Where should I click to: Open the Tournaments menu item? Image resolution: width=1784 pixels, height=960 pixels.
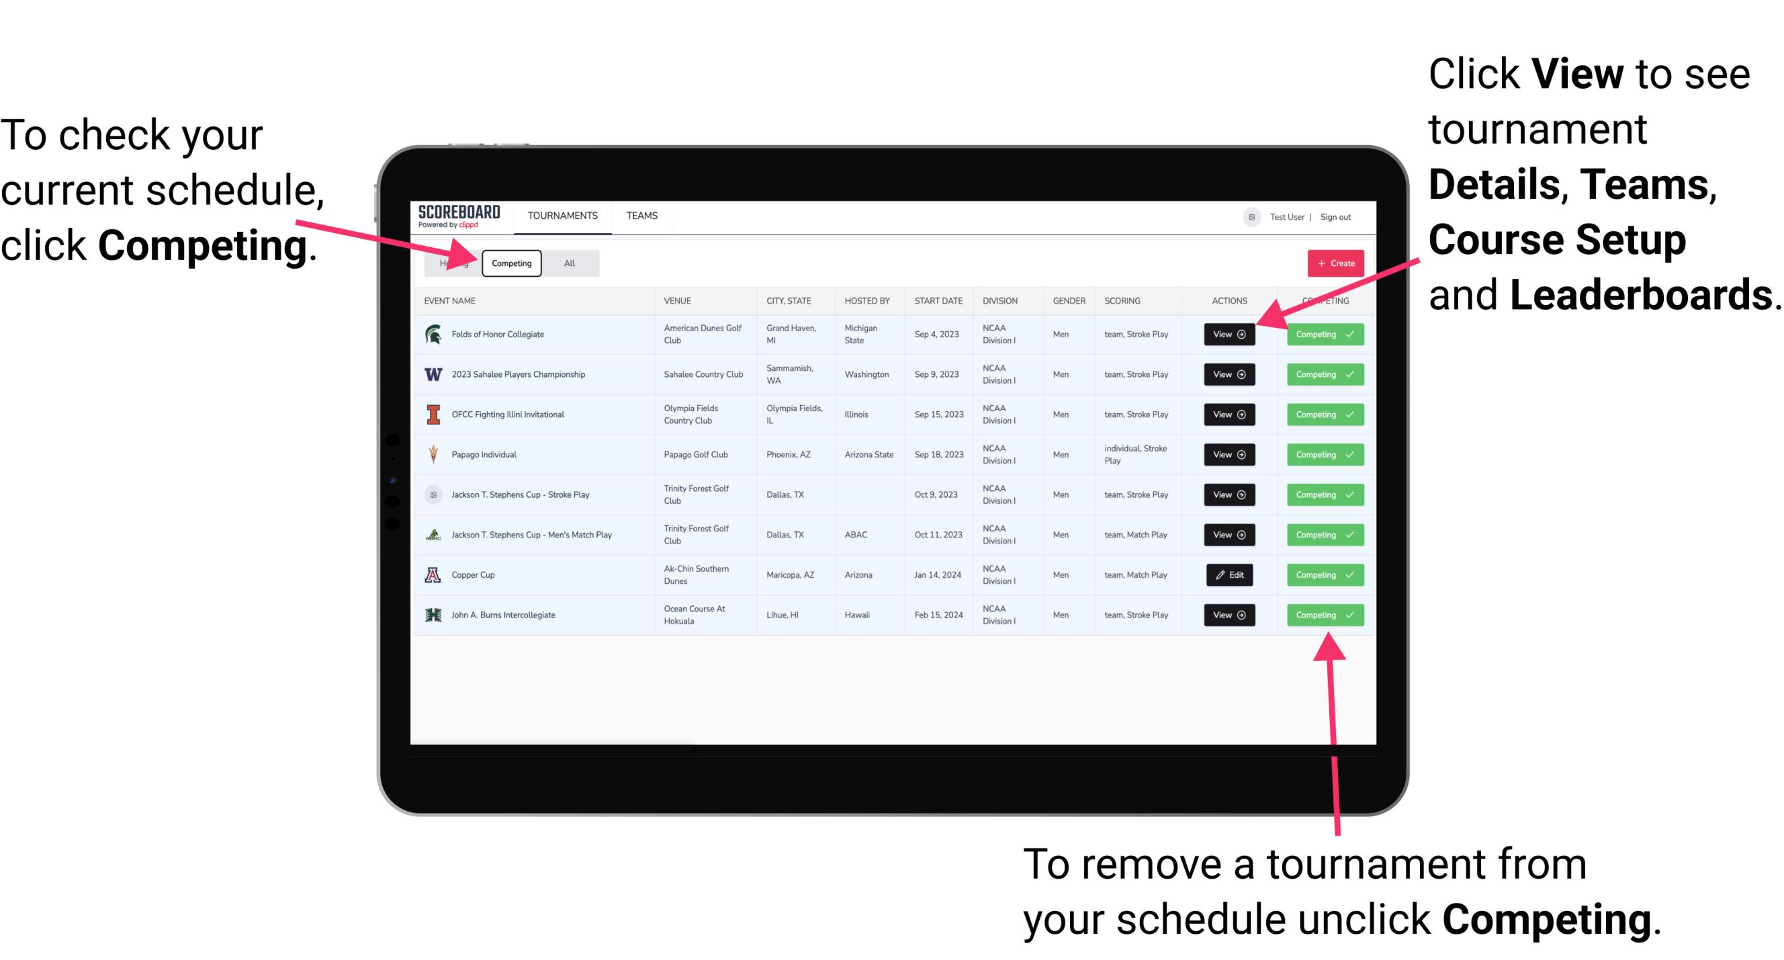pyautogui.click(x=564, y=216)
